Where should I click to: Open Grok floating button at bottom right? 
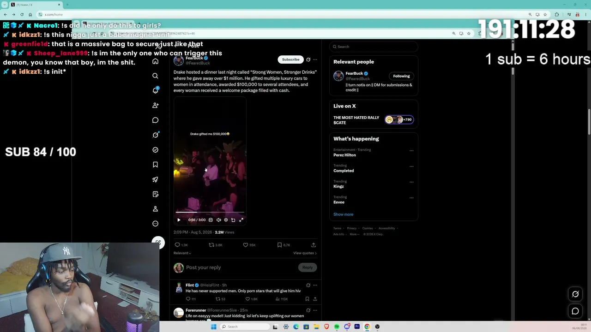coord(575,294)
